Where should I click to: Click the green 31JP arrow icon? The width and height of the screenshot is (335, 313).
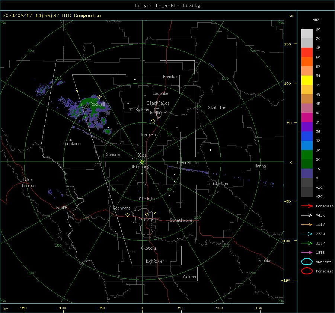point(307,243)
